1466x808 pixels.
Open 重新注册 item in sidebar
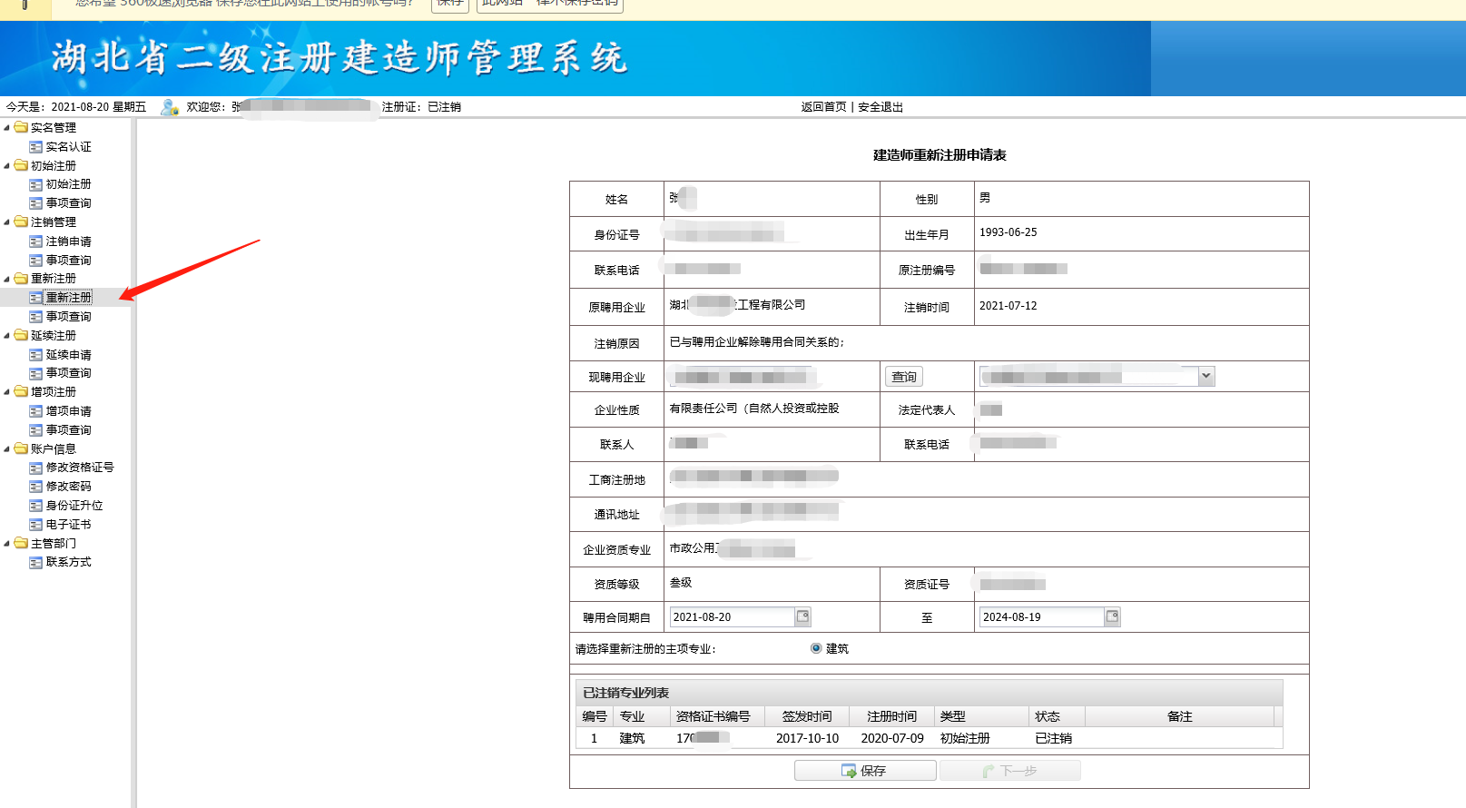(68, 298)
